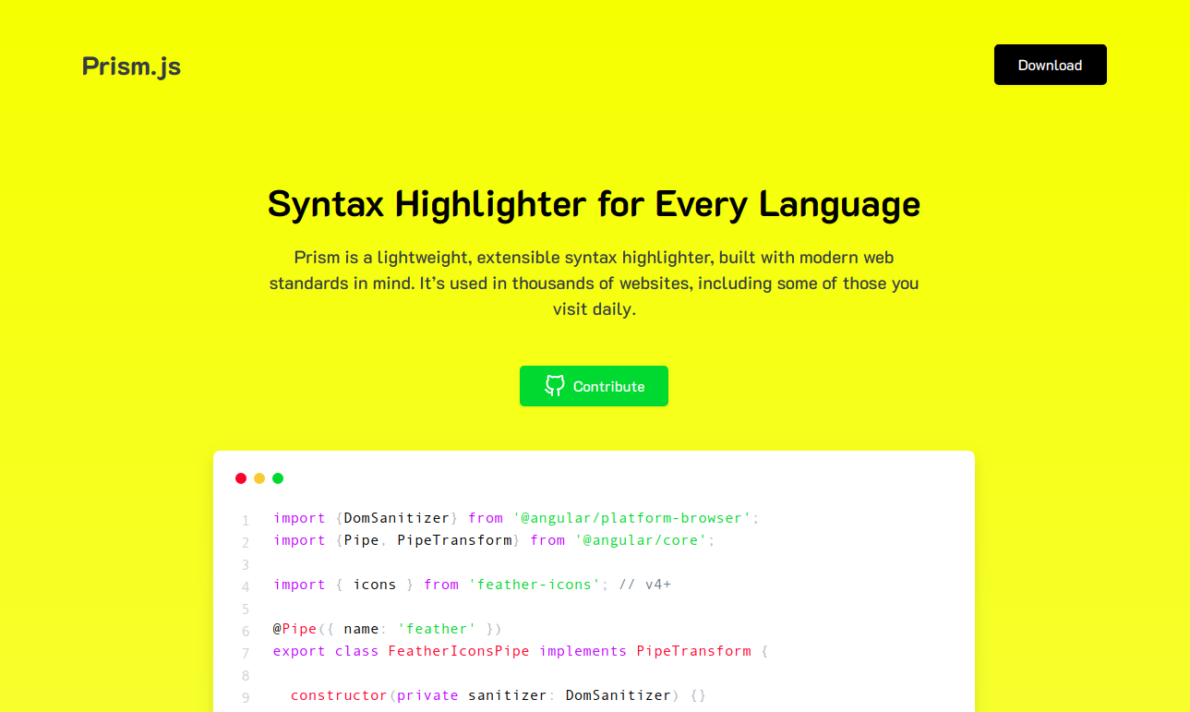Image resolution: width=1190 pixels, height=712 pixels.
Task: Click the FeatherIconsPipe class name
Action: pyautogui.click(x=459, y=651)
